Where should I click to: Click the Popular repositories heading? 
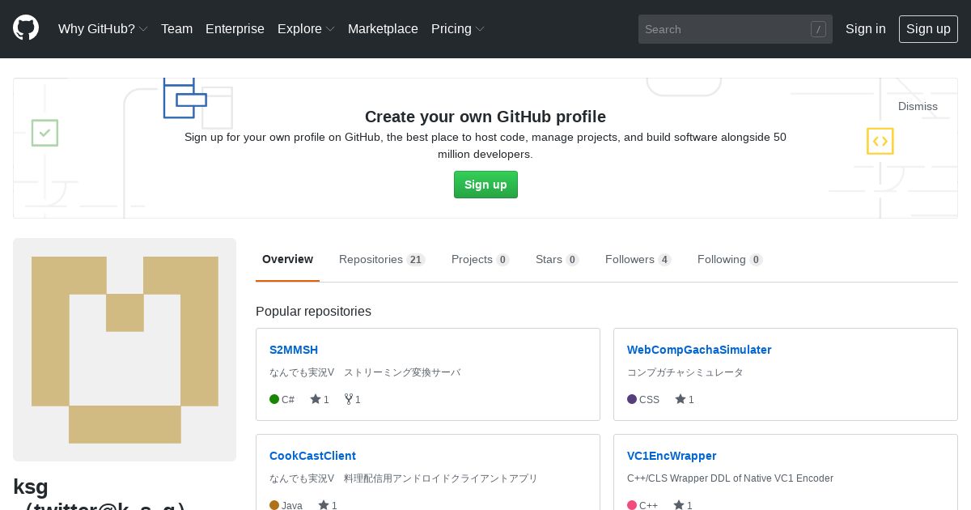pos(313,312)
